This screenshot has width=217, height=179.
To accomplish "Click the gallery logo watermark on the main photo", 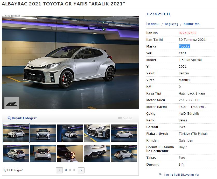I will coord(12,103).
